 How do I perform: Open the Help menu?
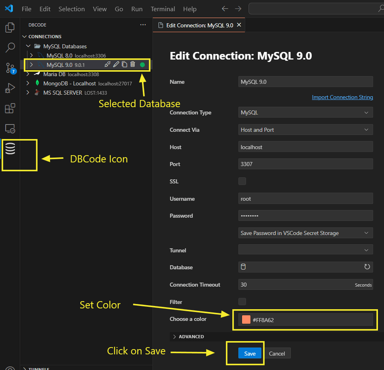click(x=190, y=9)
